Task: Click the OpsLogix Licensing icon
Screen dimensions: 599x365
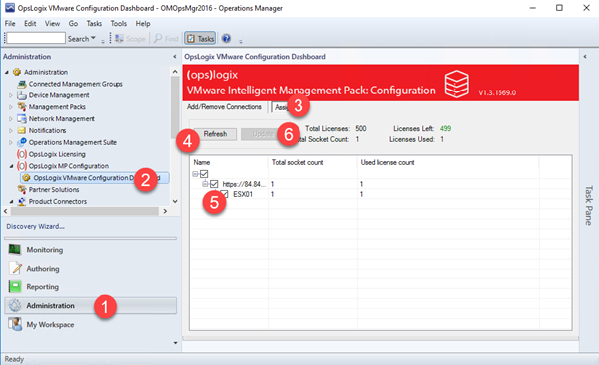Action: tap(22, 154)
